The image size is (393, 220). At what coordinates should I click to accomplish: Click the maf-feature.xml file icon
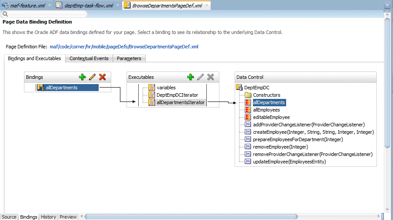(x=5, y=5)
